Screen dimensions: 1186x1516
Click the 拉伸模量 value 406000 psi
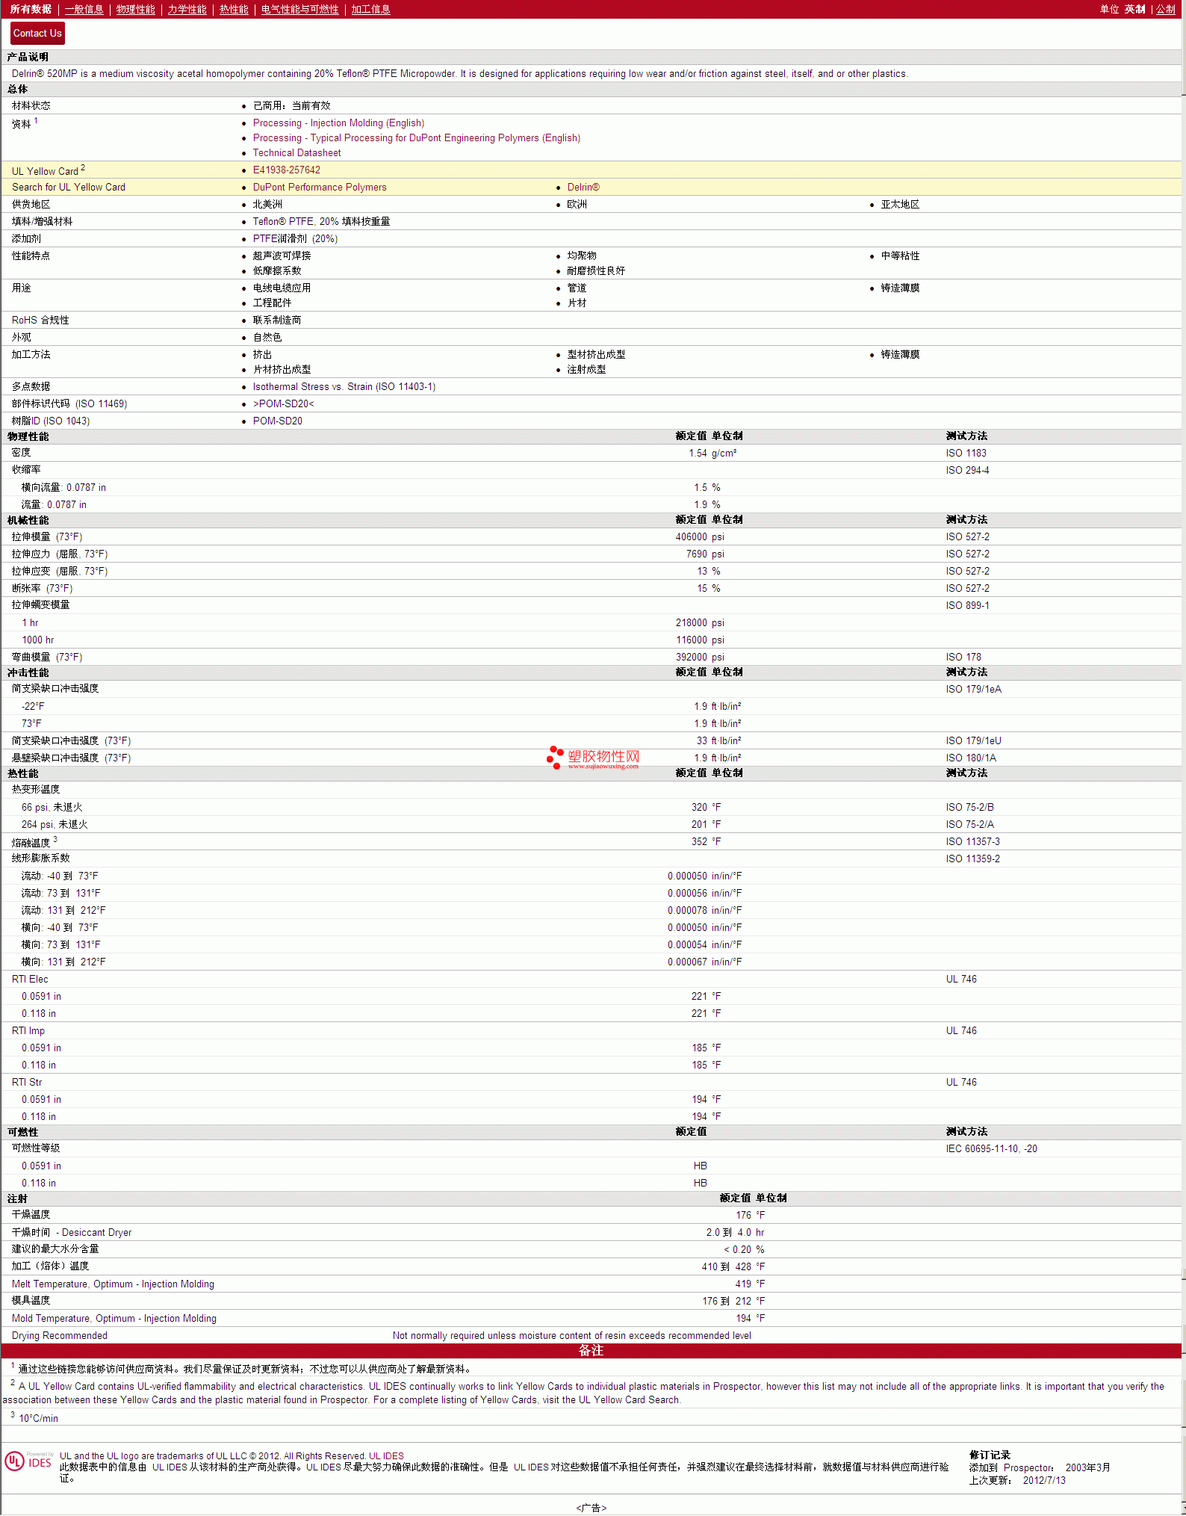[x=700, y=537]
